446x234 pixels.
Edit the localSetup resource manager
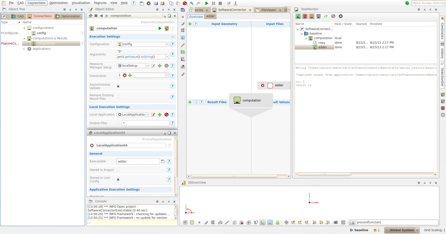(153, 66)
